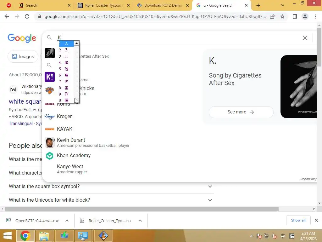Image resolution: width=322 pixels, height=242 pixels.
Task: Click the Google logo
Action: (x=22, y=38)
